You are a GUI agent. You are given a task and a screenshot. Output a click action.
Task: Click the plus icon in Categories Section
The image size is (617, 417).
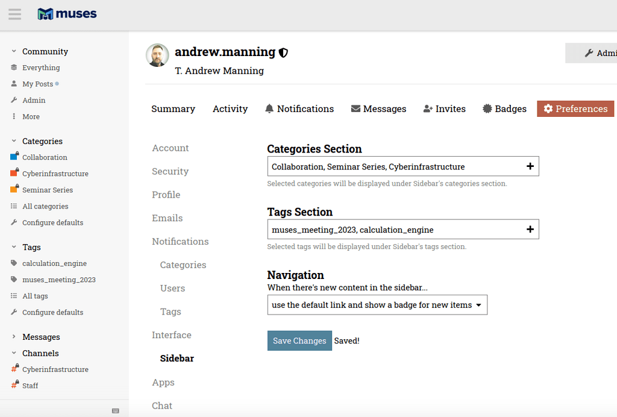click(x=530, y=166)
